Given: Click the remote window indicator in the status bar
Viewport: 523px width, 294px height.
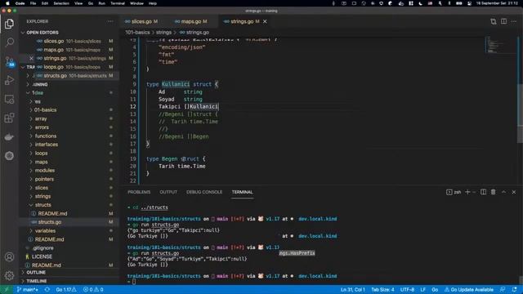Looking at the screenshot, I should click(6, 289).
